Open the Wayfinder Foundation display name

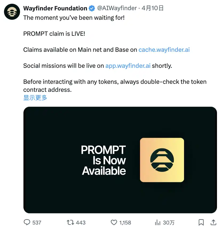[x=55, y=9]
